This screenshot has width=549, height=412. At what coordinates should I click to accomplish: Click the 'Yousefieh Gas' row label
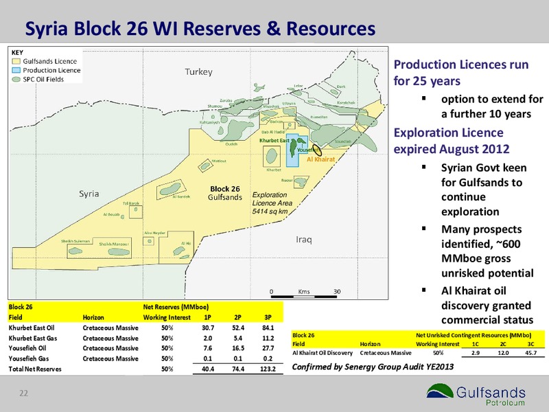29,358
